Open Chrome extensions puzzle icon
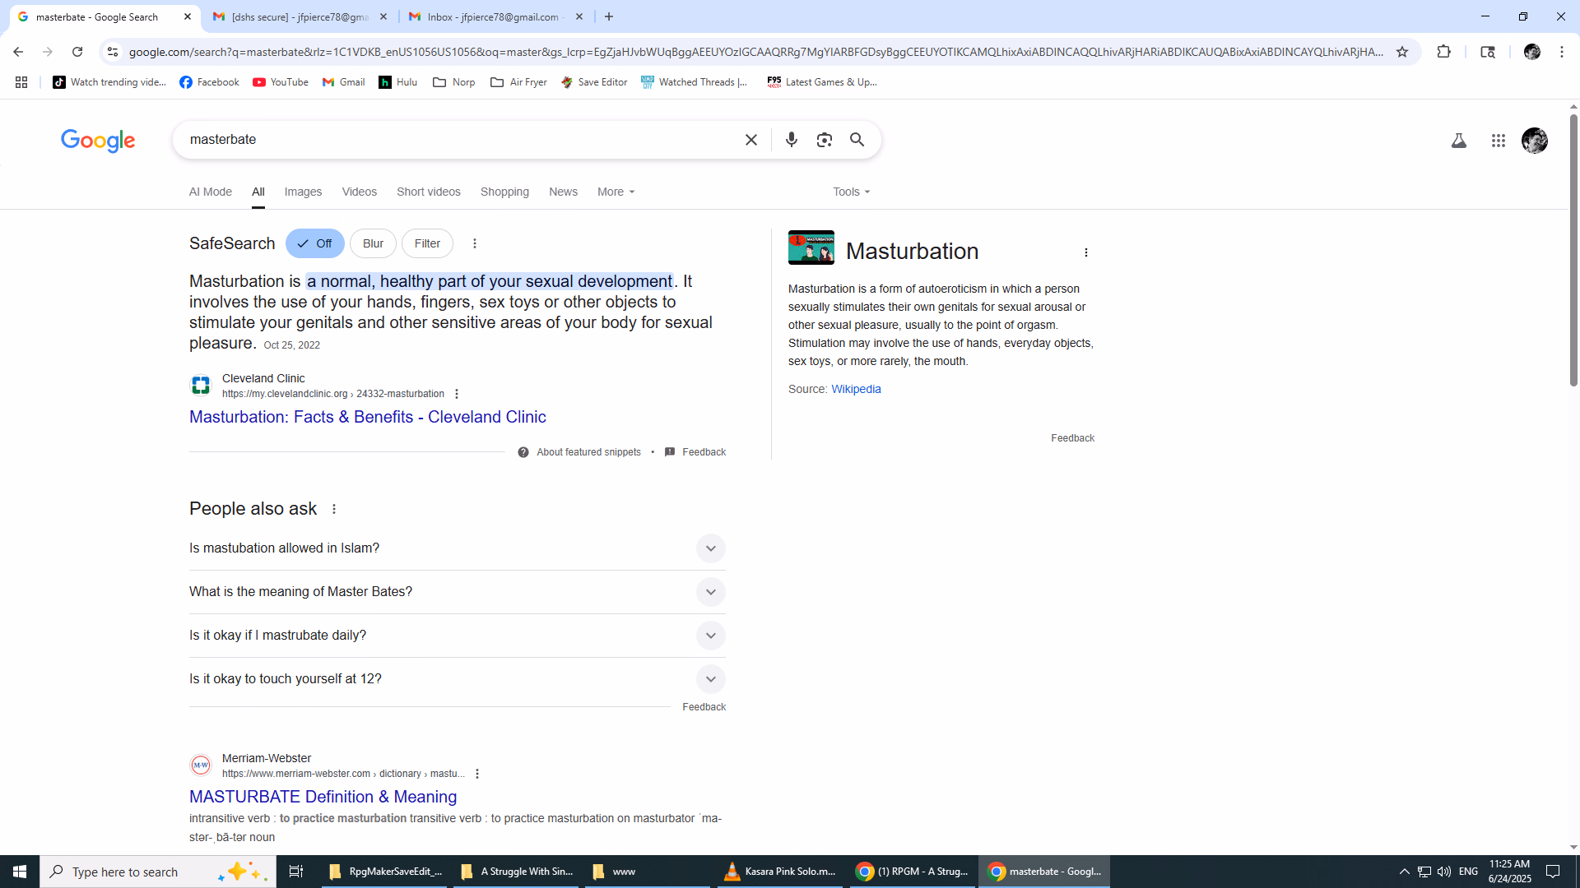Screen dimensions: 1580x888 coord(1443,52)
